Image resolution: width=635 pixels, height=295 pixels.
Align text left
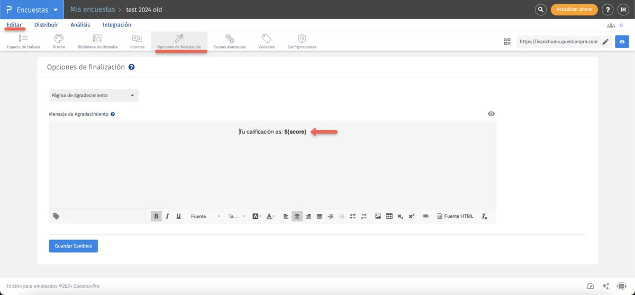tap(286, 216)
